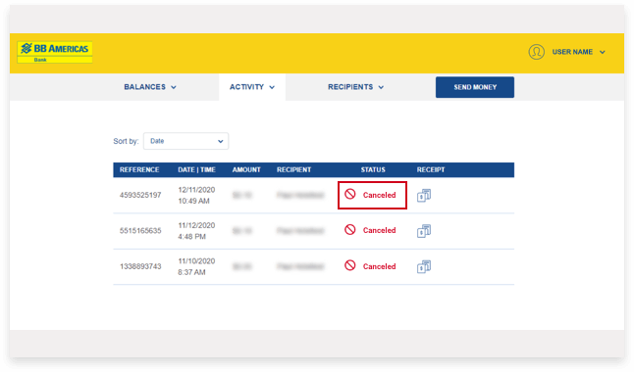Click the RECIPIENT column header
The width and height of the screenshot is (634, 372).
click(x=294, y=170)
